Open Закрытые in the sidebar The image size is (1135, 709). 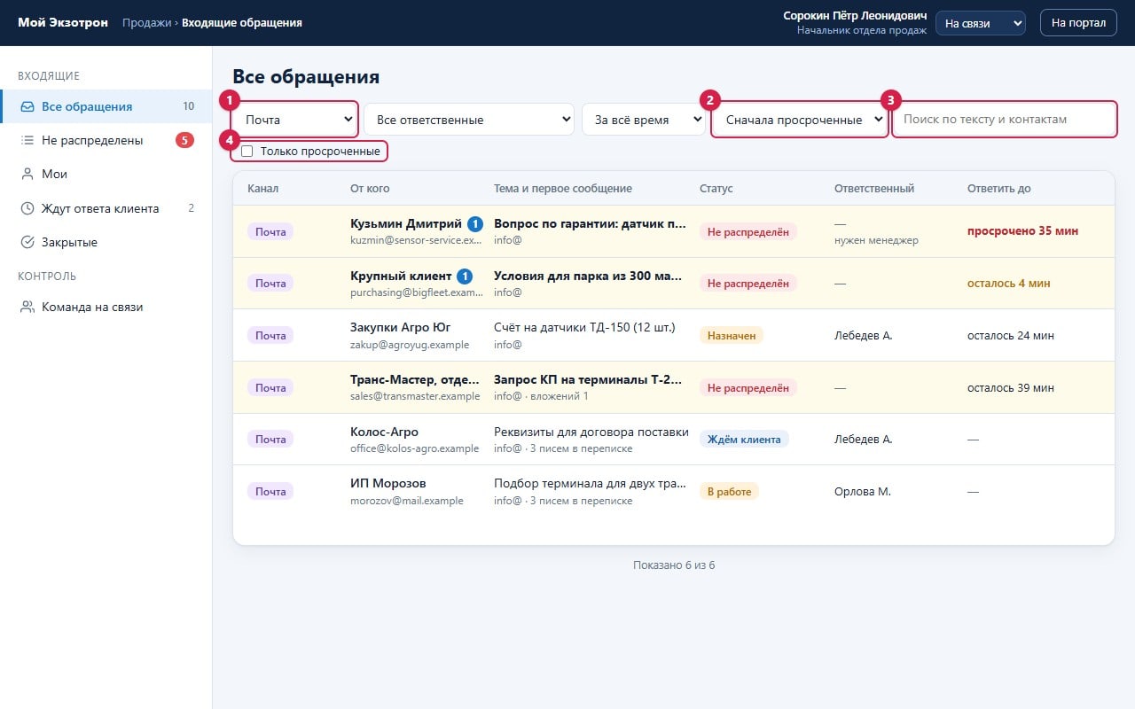[106, 242]
